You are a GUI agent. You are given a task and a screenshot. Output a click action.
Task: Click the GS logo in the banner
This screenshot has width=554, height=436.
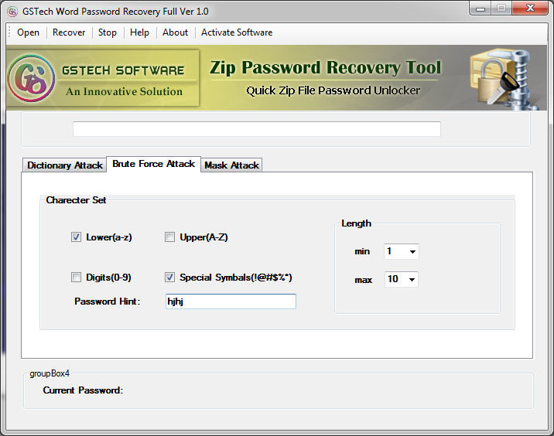coord(32,79)
